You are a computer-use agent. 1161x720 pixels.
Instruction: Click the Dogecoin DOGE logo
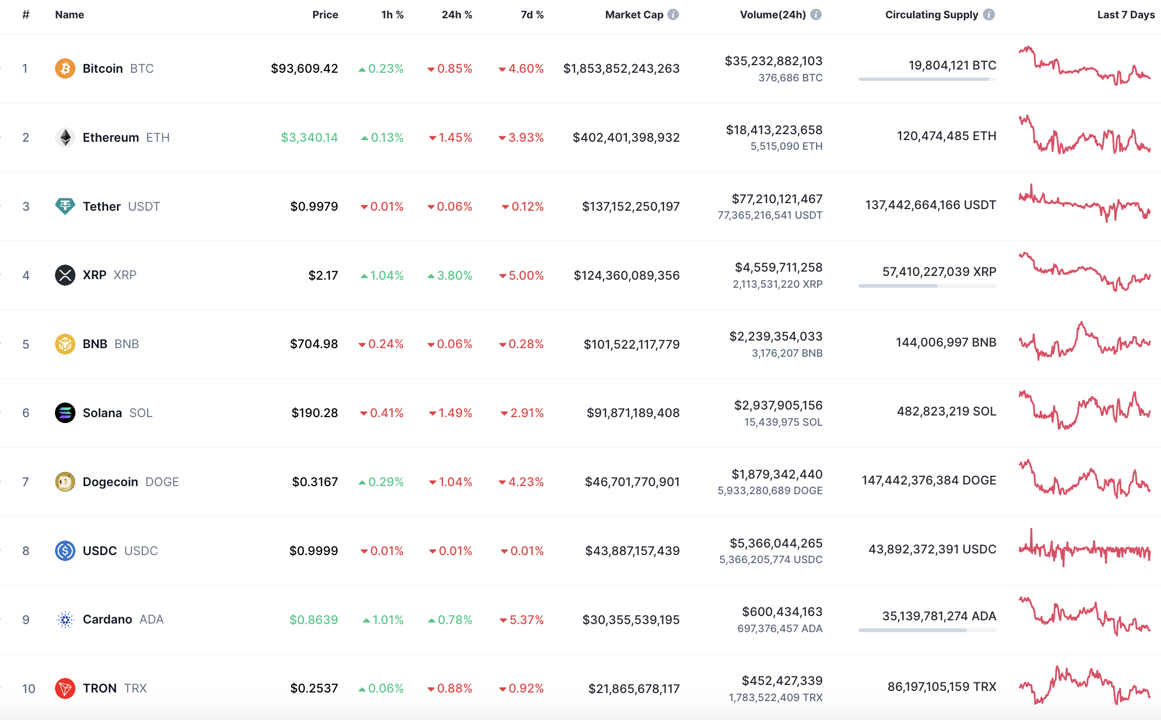[65, 482]
